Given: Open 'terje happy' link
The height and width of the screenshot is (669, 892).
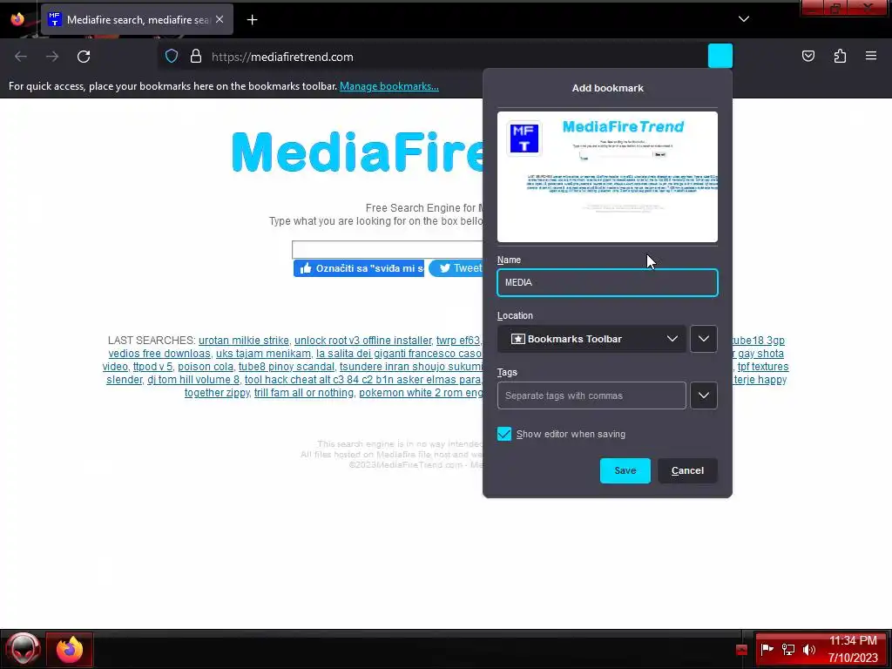Looking at the screenshot, I should (760, 380).
